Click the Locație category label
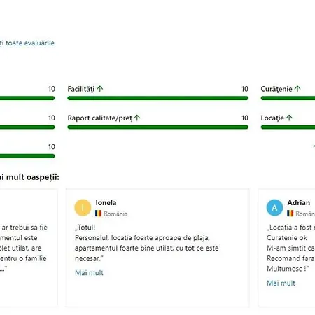The width and height of the screenshot is (315, 315). [272, 118]
